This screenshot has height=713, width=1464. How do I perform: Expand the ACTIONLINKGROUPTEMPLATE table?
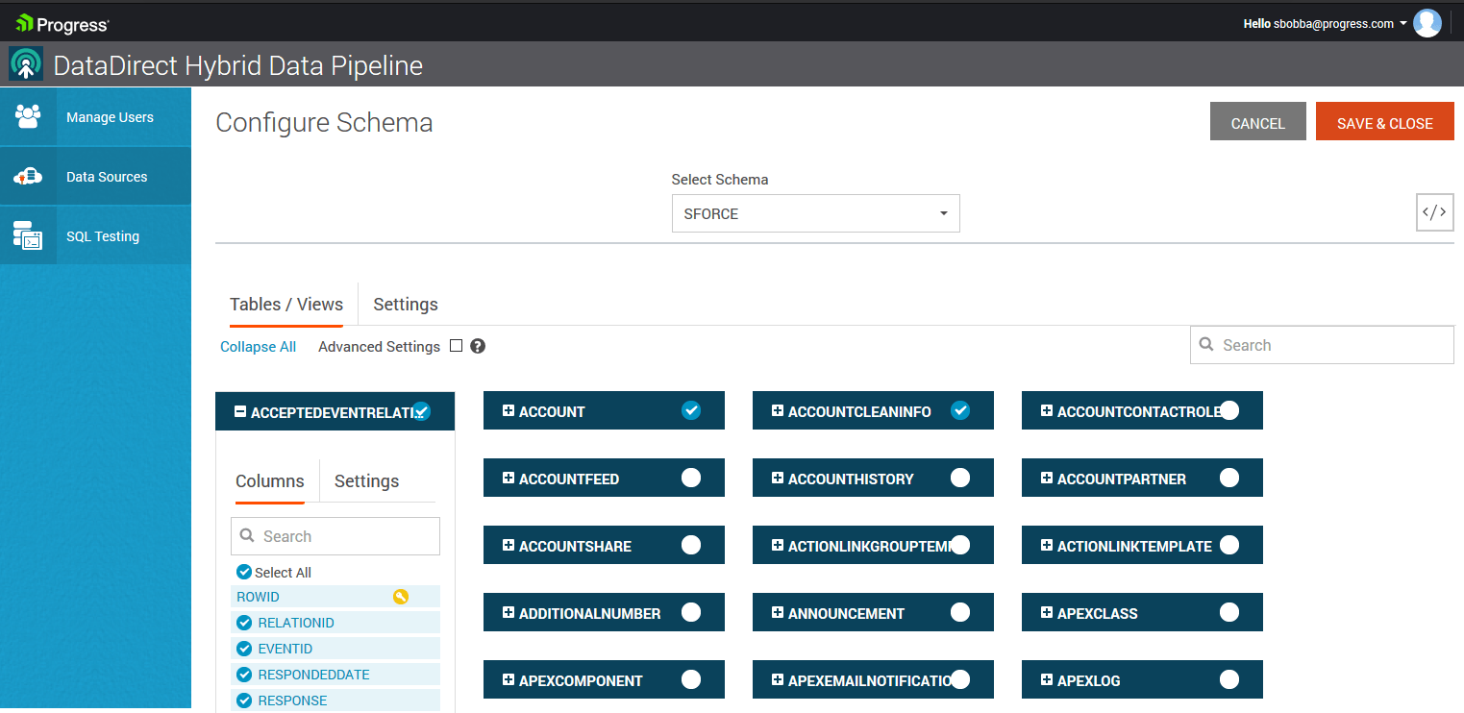(x=778, y=546)
